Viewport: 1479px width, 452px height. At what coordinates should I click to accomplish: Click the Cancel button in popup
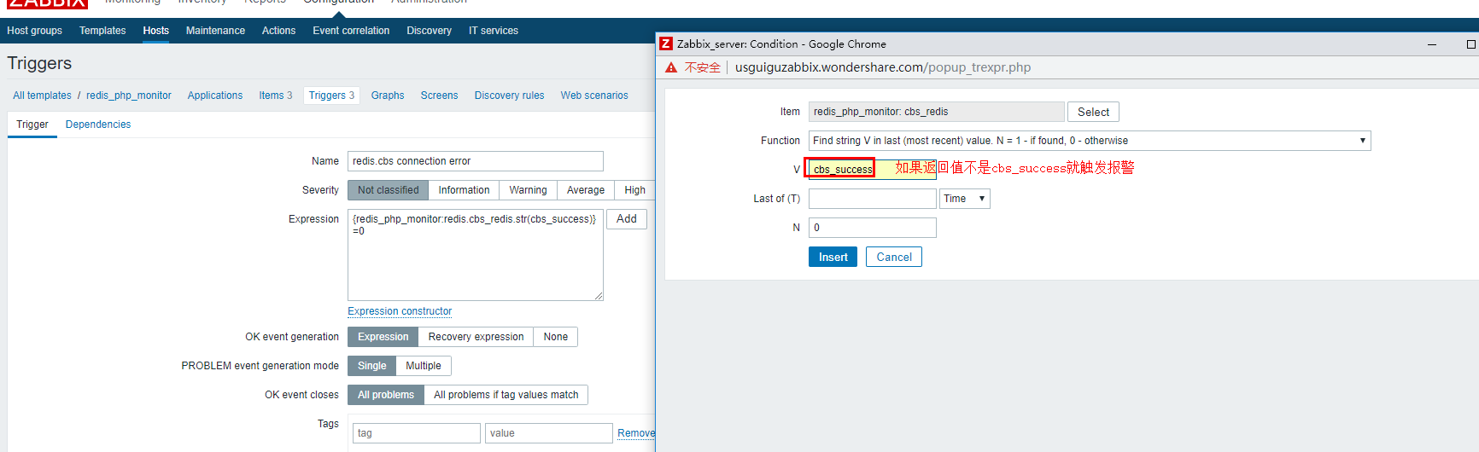click(894, 257)
